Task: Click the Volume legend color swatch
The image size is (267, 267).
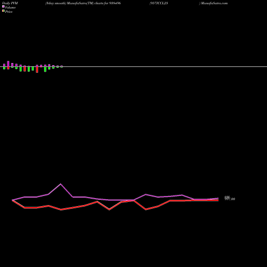Action: pos(3,6)
